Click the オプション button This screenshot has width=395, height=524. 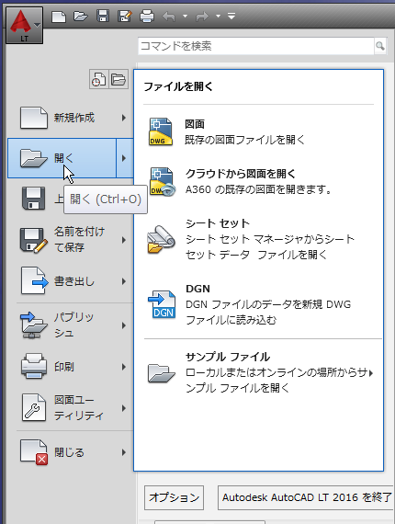click(174, 497)
